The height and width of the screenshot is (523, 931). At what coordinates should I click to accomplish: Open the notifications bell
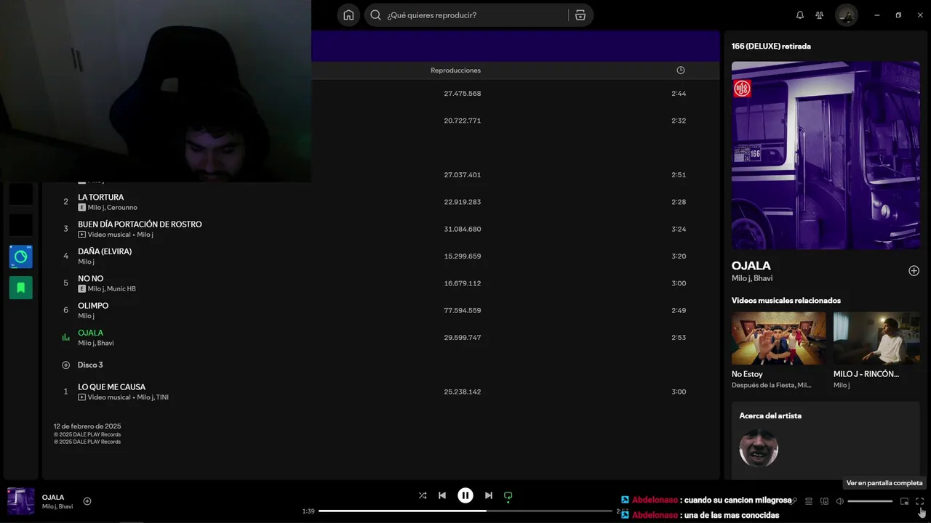(x=800, y=15)
